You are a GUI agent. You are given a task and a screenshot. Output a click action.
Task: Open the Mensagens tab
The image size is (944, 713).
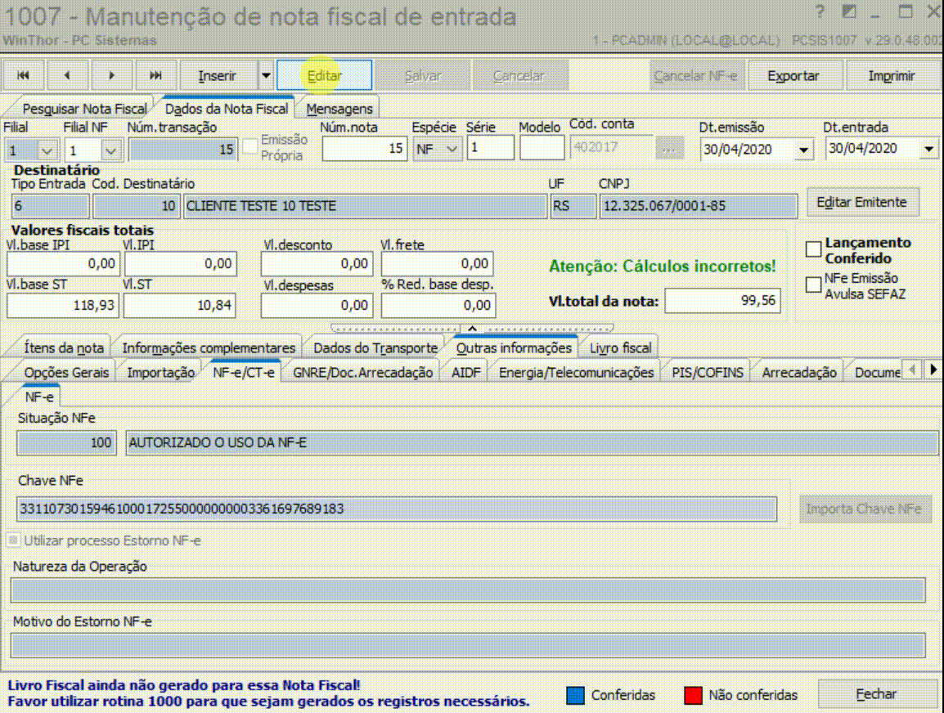(339, 109)
